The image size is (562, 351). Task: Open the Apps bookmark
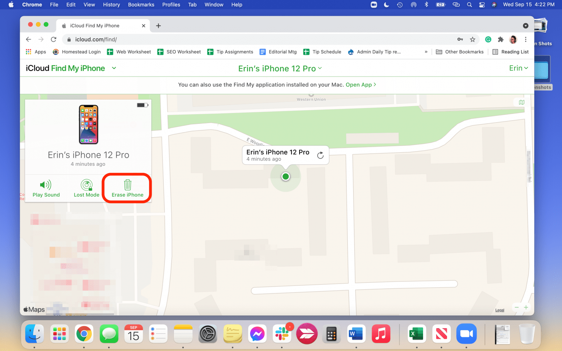click(x=36, y=52)
